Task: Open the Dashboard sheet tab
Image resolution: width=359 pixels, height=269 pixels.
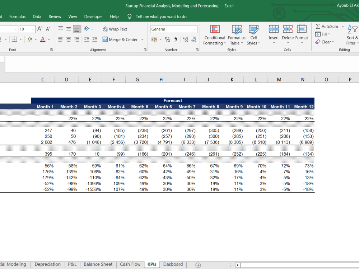Action: coord(173,264)
